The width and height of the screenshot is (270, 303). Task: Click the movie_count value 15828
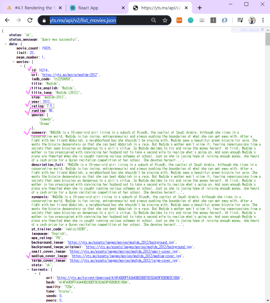pos(46,48)
